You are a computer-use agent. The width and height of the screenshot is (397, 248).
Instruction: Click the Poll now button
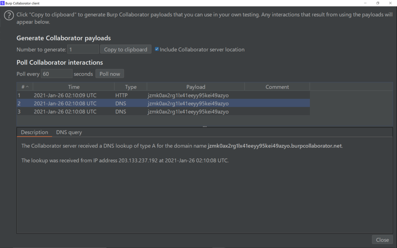110,74
